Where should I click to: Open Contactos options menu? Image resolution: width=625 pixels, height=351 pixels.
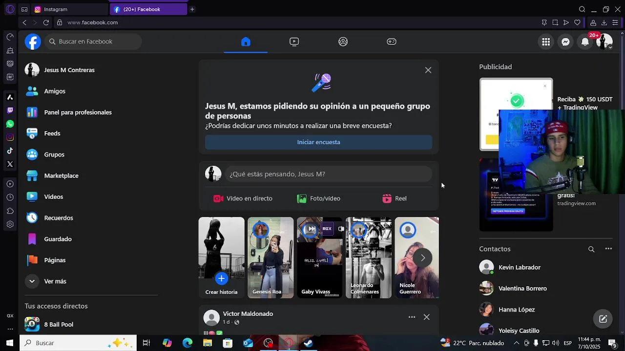click(608, 249)
